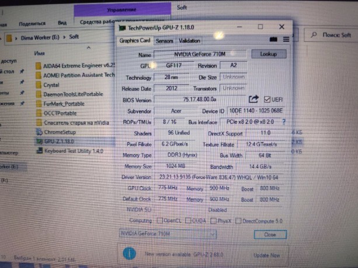Click the folder icon in Explorer address bar

coord(9,38)
